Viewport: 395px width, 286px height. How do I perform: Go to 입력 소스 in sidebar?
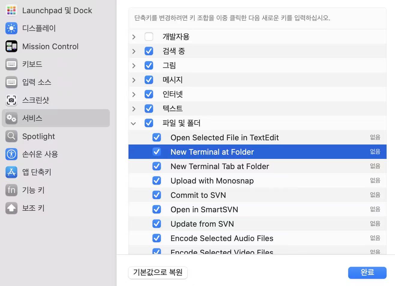point(37,82)
